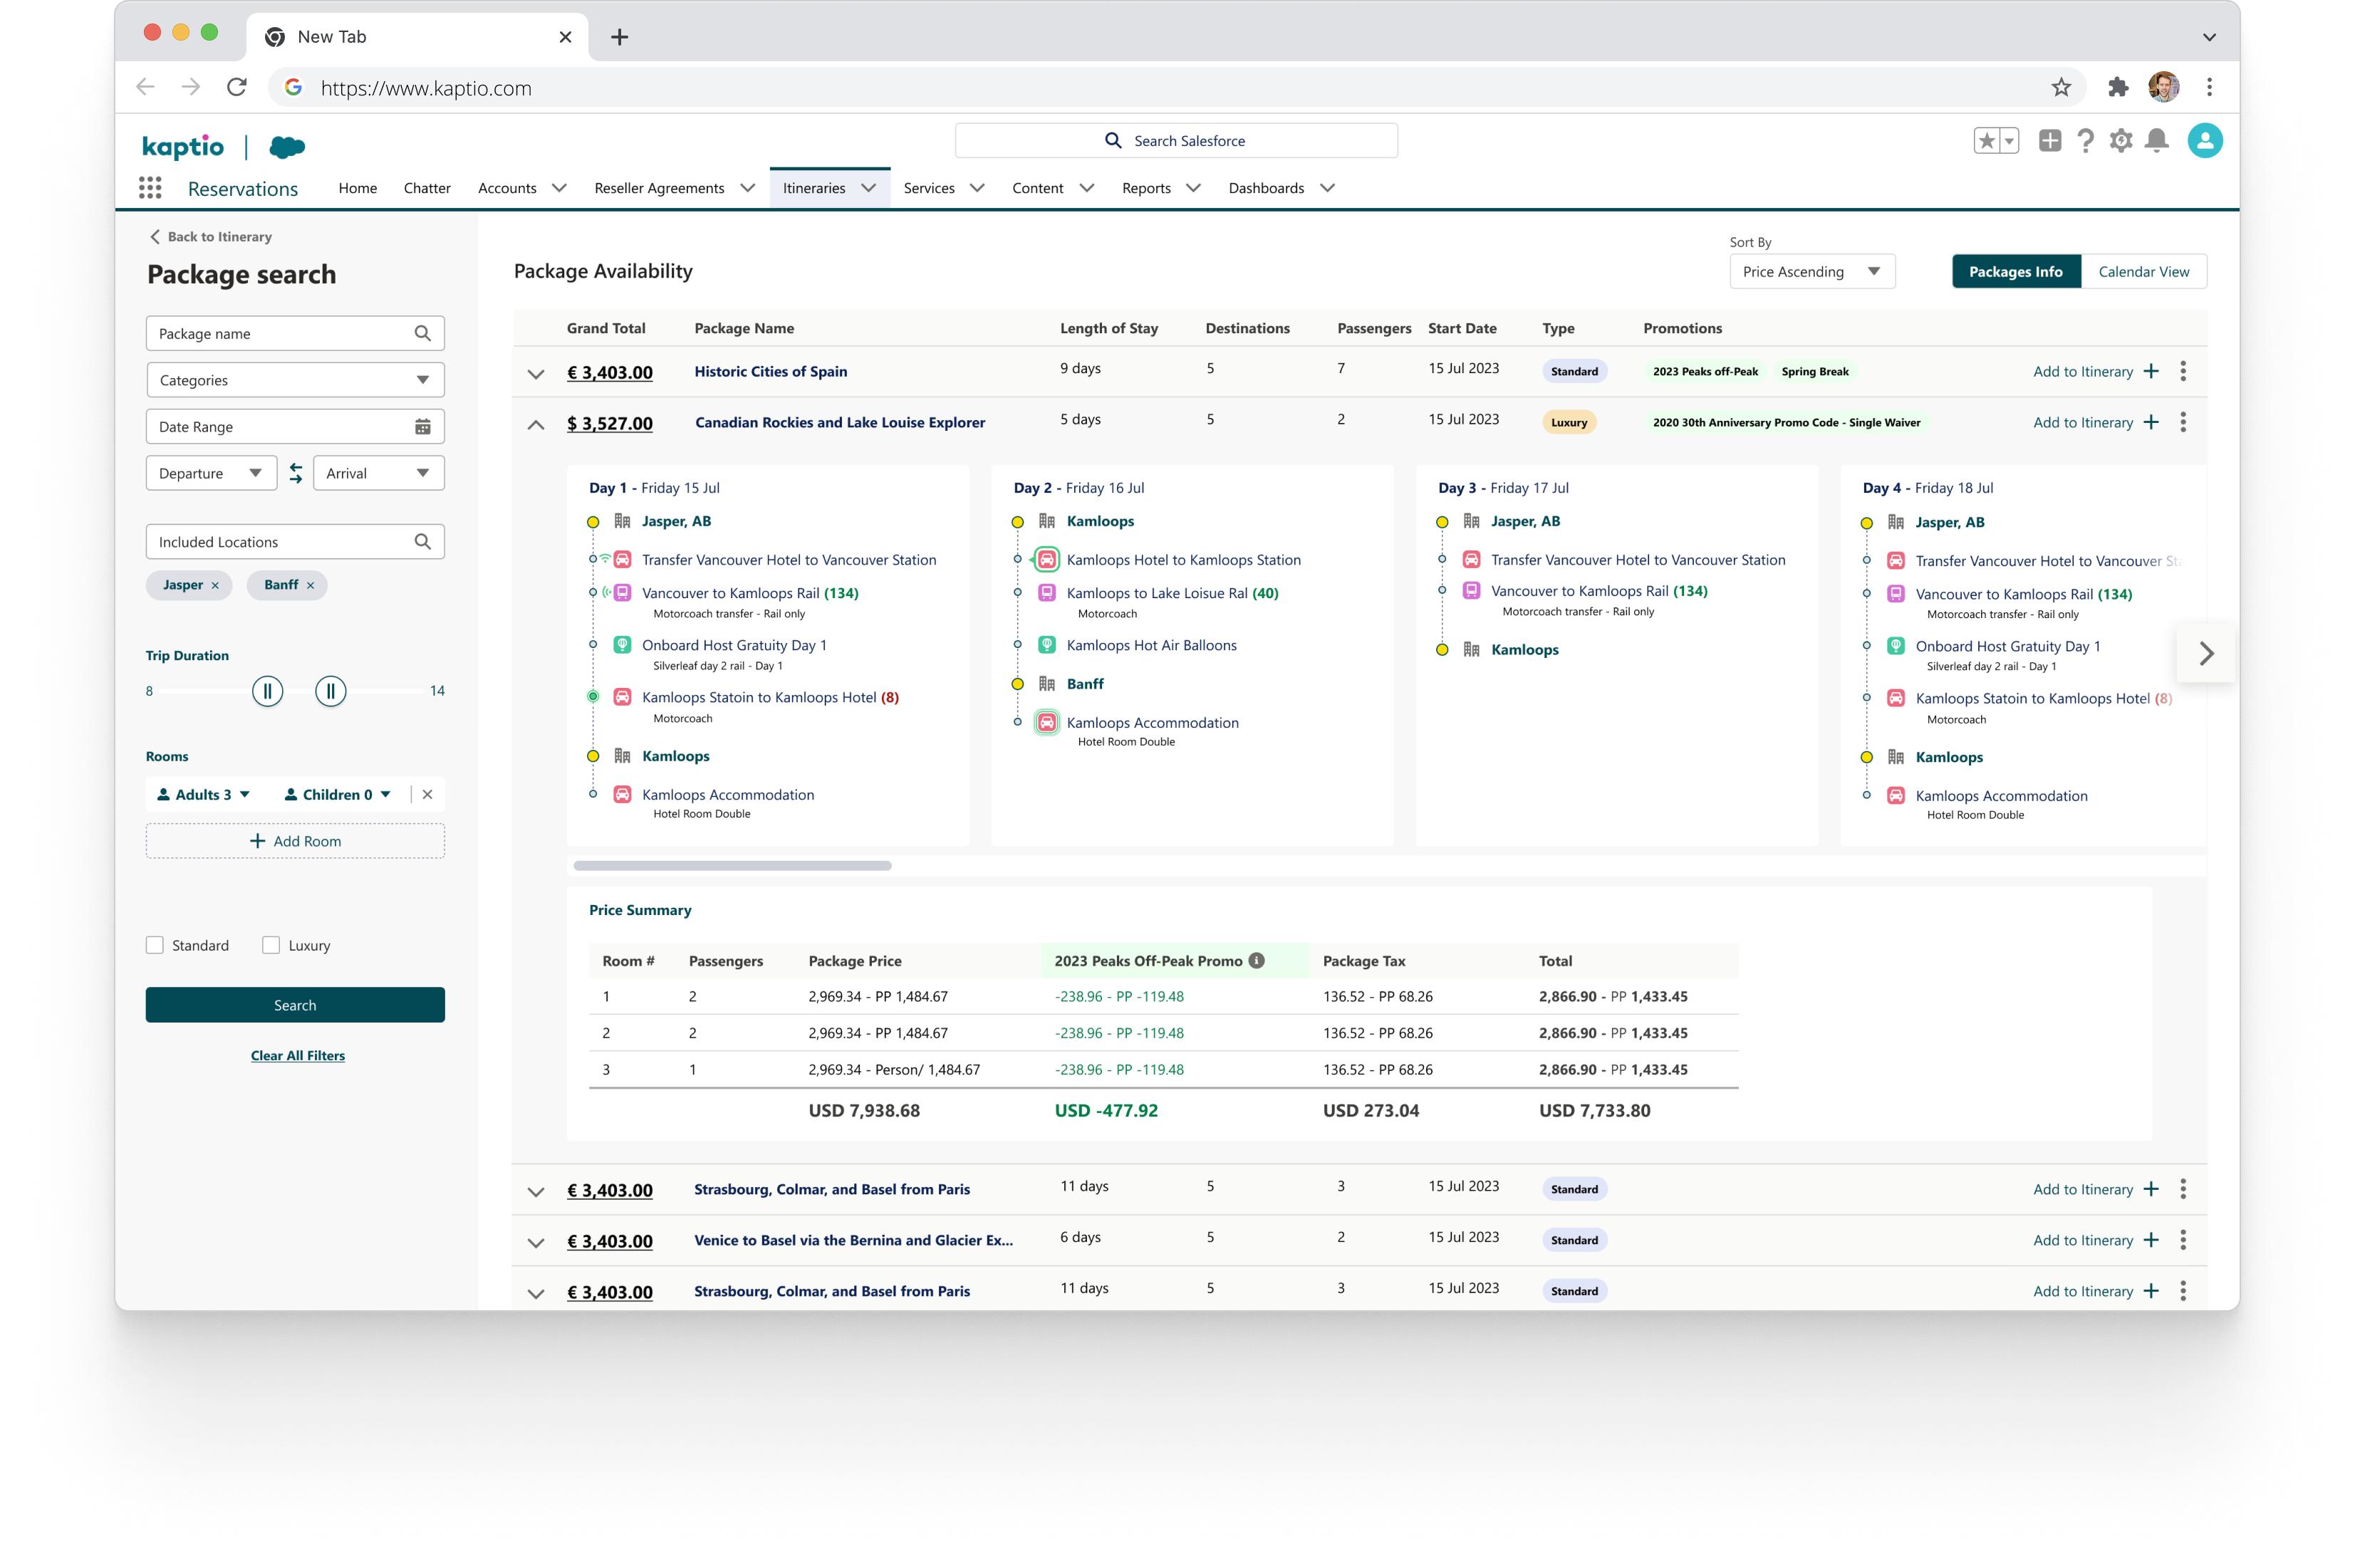Click the left Trip Duration slider handle
The height and width of the screenshot is (1568, 2355).
pyautogui.click(x=267, y=691)
